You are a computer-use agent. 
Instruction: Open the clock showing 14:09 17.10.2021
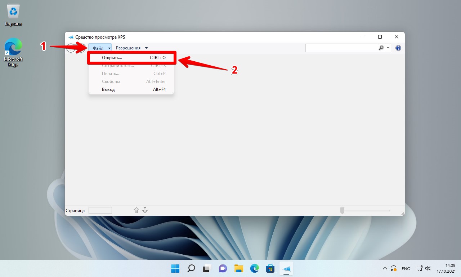coord(446,268)
